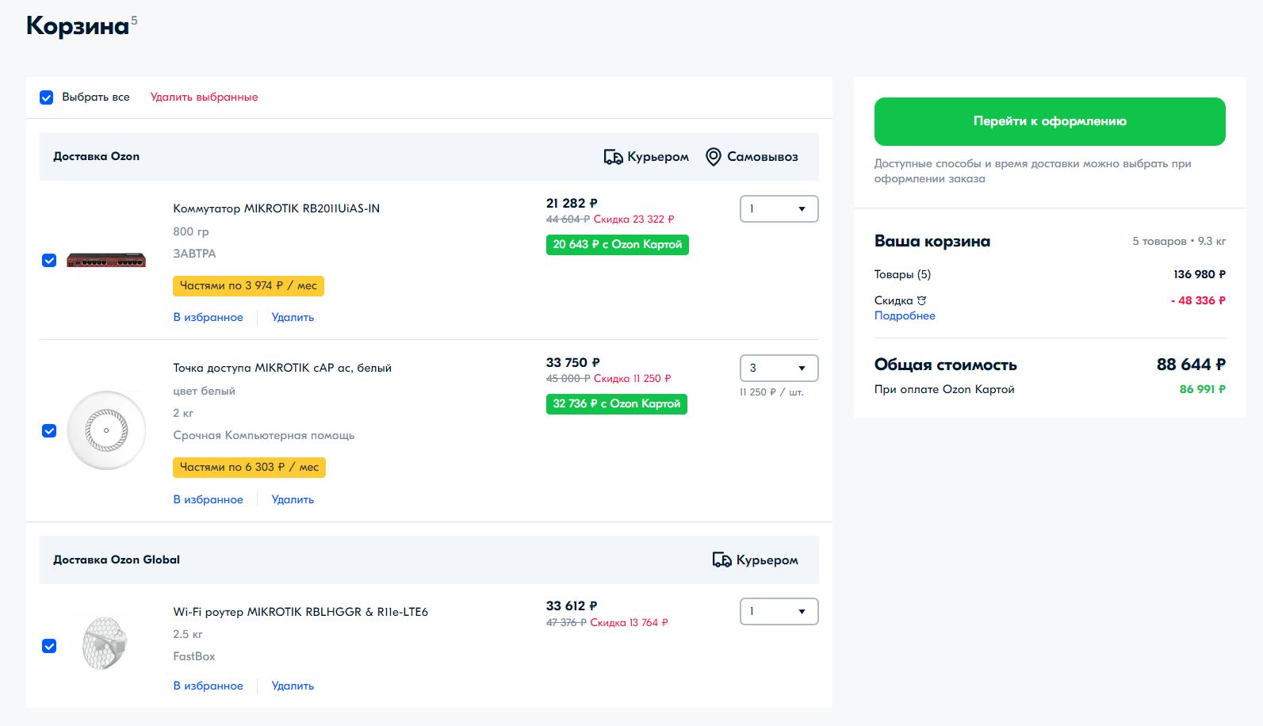Click the Частями по 6 303 ₽ / мес badge
Image resolution: width=1263 pixels, height=726 pixels.
click(249, 468)
